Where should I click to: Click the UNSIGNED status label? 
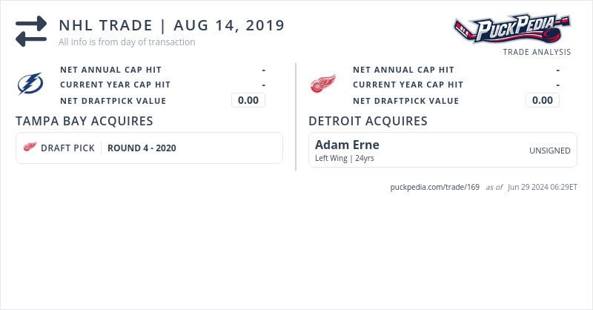549,151
